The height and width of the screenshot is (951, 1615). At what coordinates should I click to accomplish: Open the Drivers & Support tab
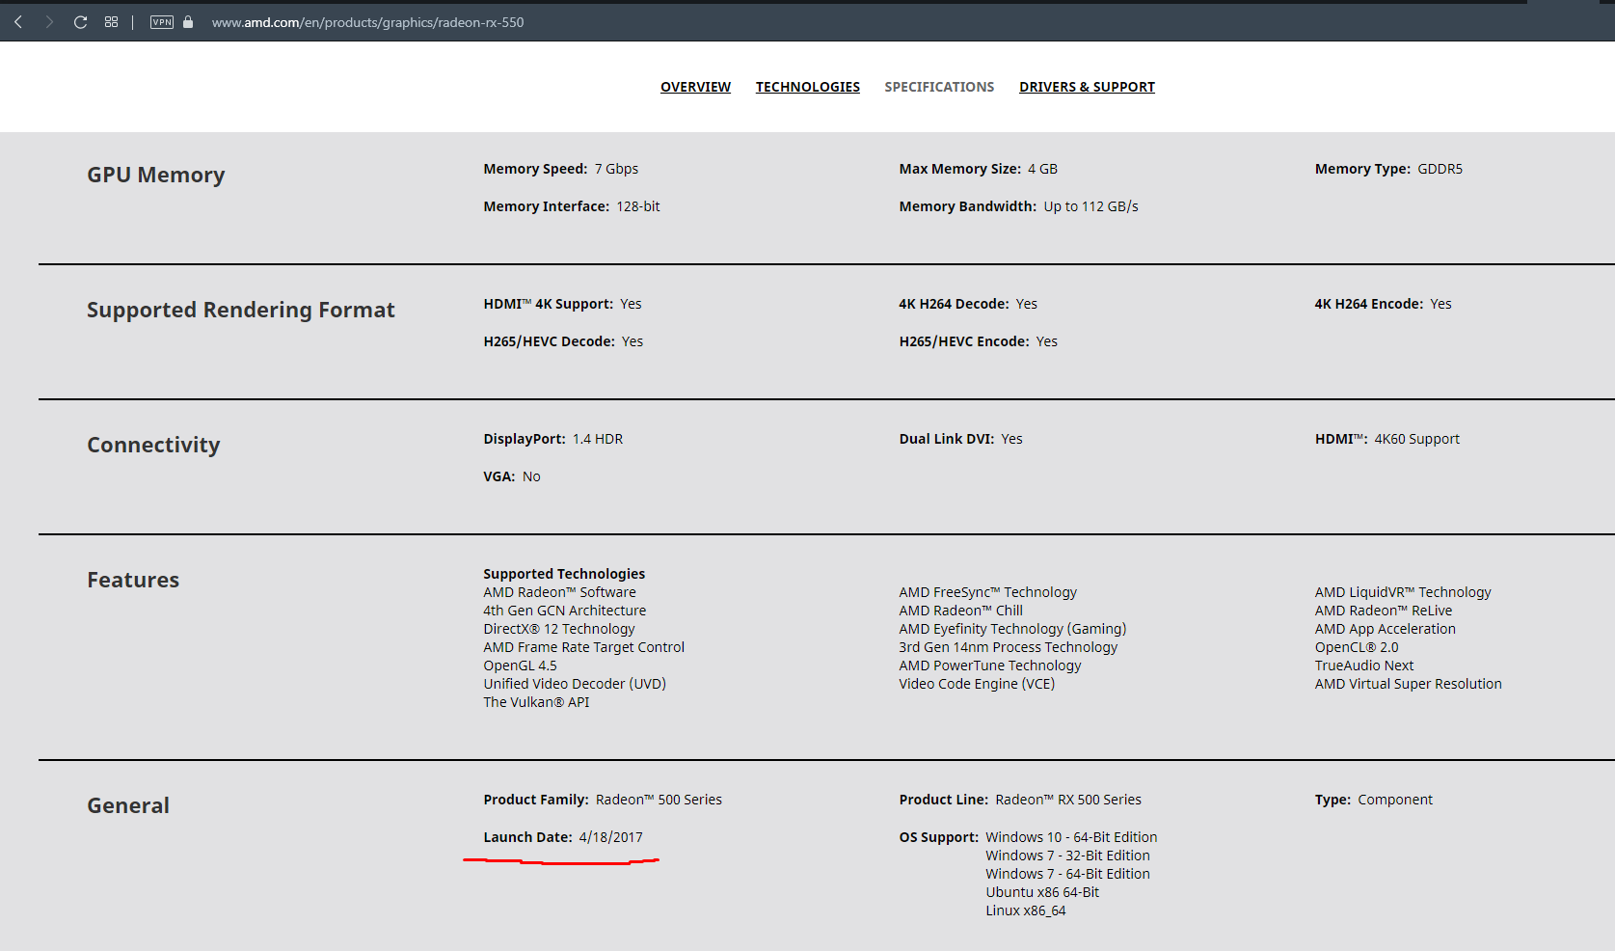point(1087,87)
